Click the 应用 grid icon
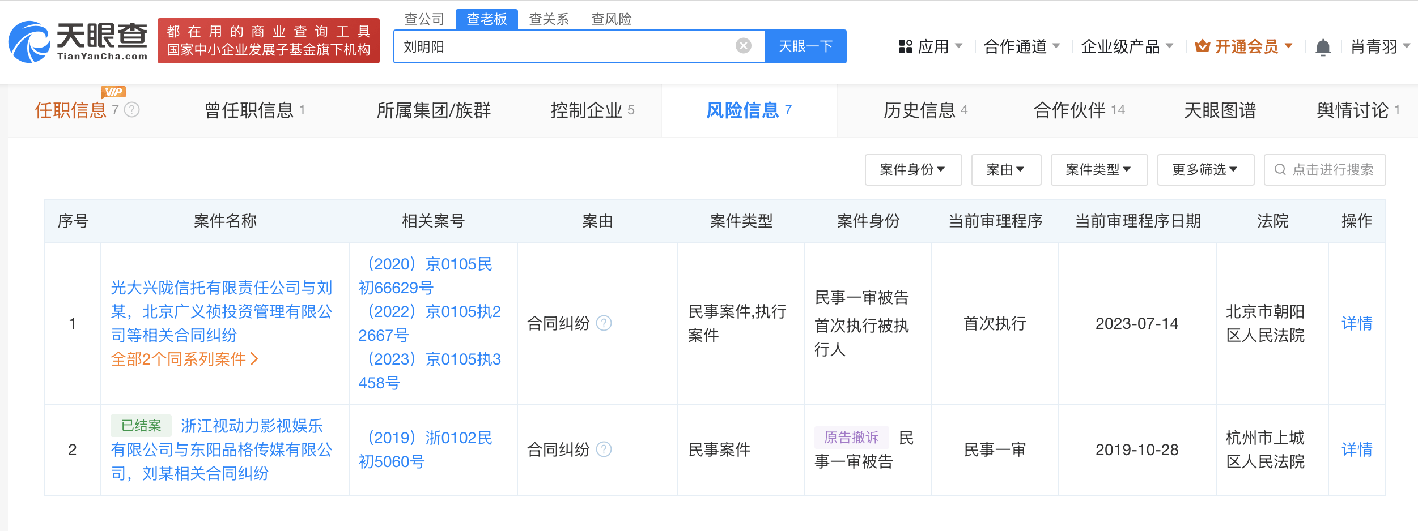Screen dimensions: 1418x531 (906, 46)
